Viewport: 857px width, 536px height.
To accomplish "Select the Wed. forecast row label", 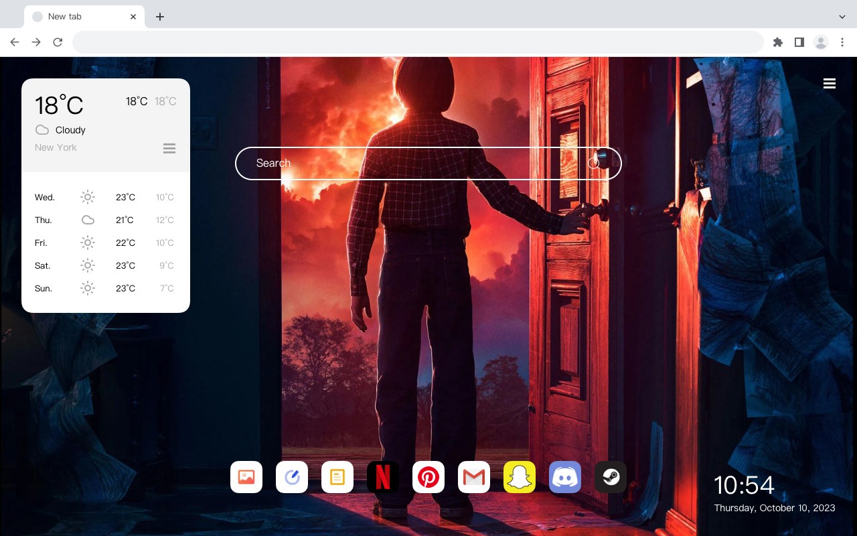I will point(45,197).
